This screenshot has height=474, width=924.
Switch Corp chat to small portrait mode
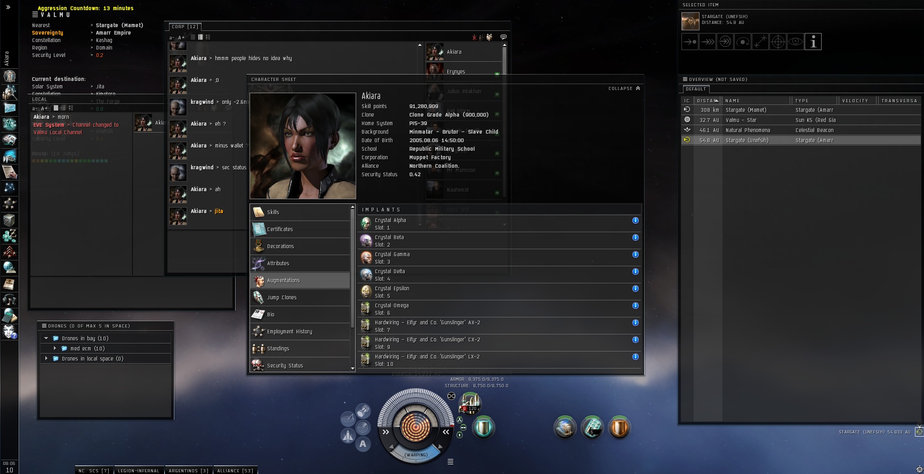click(x=200, y=37)
